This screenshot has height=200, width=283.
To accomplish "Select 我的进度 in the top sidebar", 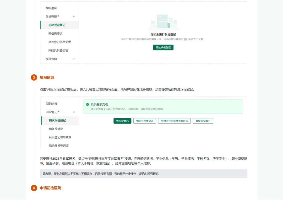I will (x=51, y=8).
